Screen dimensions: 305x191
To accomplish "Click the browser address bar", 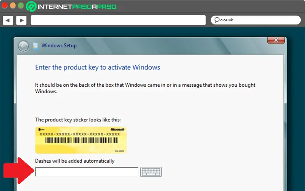I will (118, 20).
